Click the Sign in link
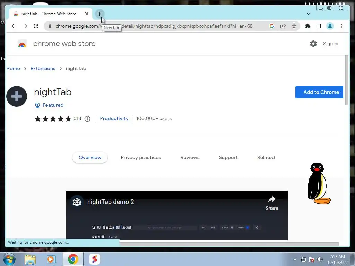Screen dimensions: 355x266 [x=330, y=44]
